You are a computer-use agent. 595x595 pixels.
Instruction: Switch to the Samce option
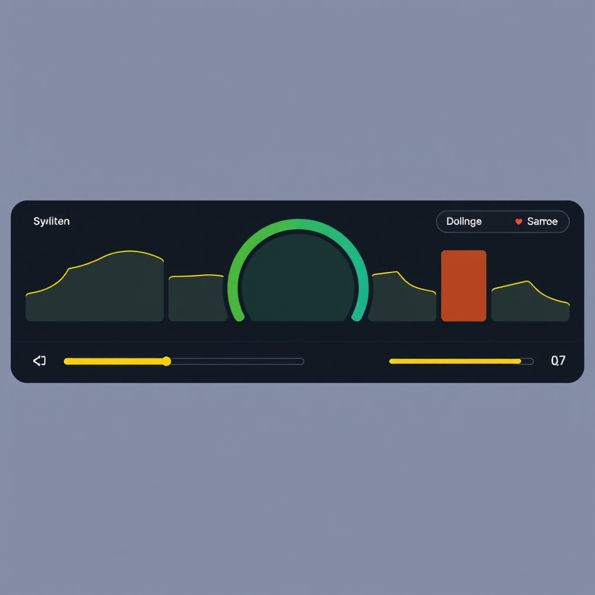point(542,221)
